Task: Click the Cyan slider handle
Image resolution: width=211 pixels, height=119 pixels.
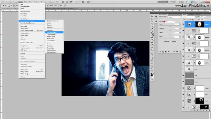Action: tap(170, 26)
